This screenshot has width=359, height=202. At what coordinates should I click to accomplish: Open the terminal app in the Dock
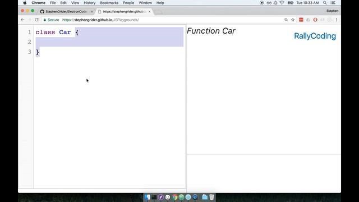pos(154,197)
